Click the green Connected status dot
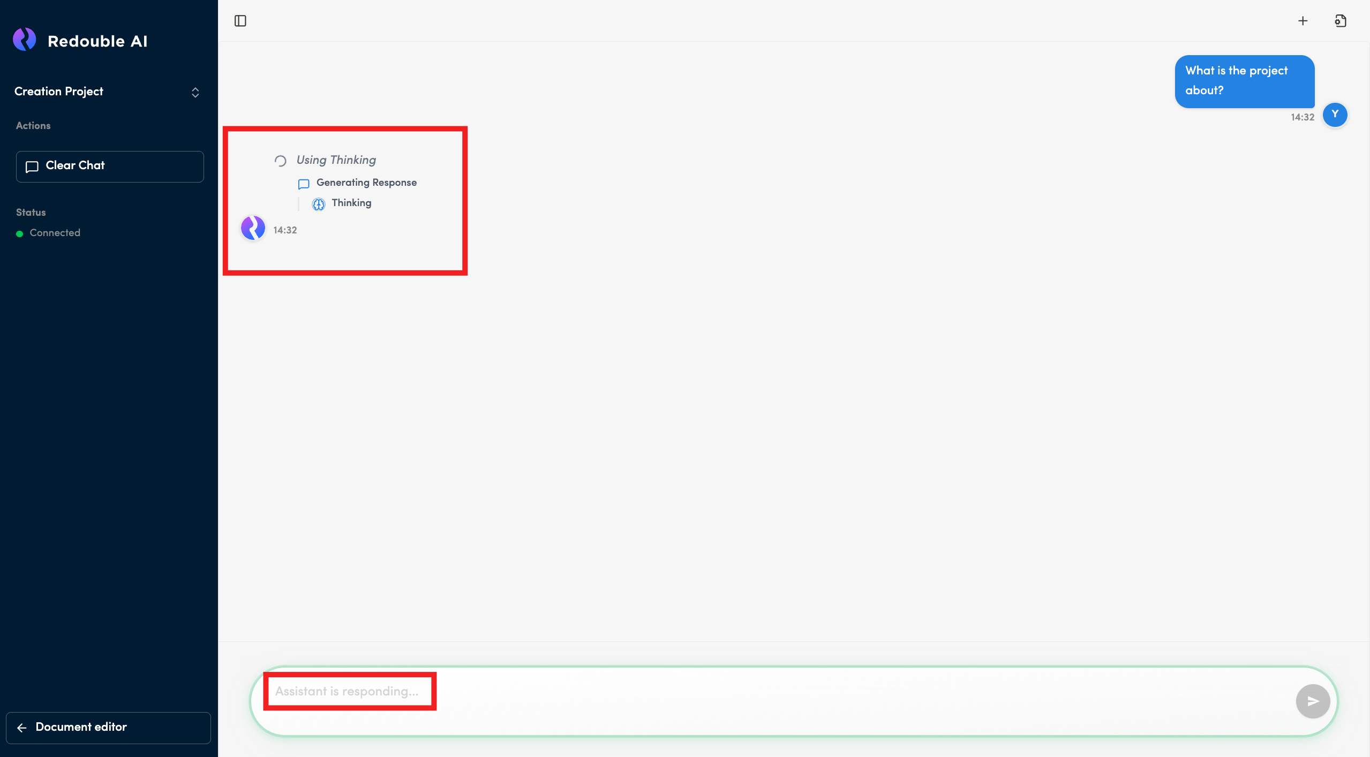The image size is (1370, 757). (x=20, y=233)
